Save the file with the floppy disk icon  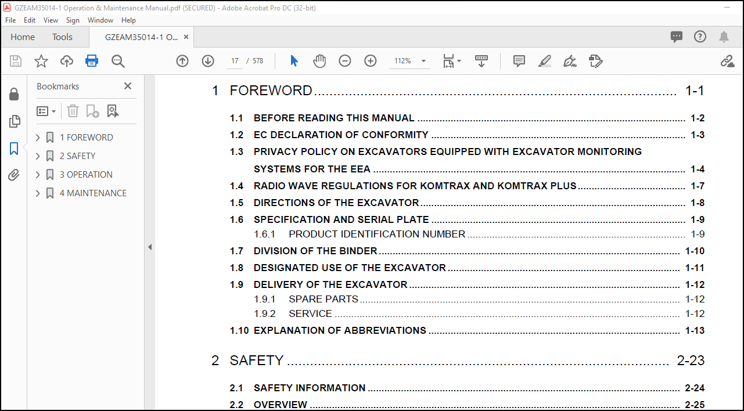pyautogui.click(x=16, y=61)
